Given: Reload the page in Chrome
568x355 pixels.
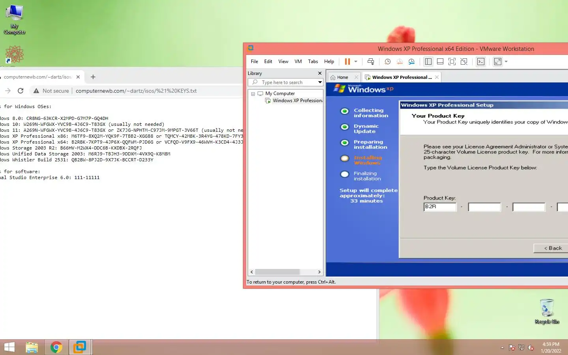Looking at the screenshot, I should click(21, 91).
